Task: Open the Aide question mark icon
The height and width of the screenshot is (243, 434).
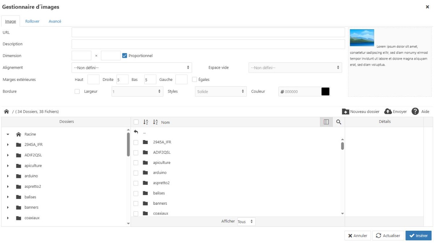Action: [x=415, y=112]
